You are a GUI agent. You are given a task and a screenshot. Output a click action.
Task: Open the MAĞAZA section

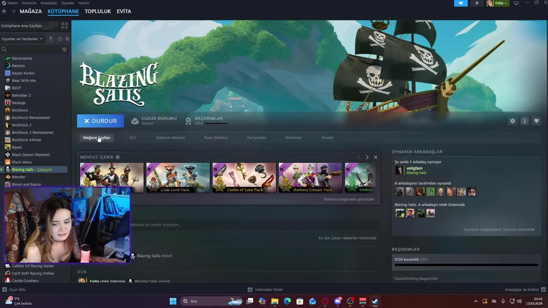31,11
